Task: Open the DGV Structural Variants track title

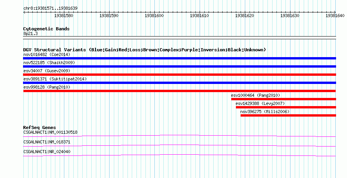Action: [145, 50]
